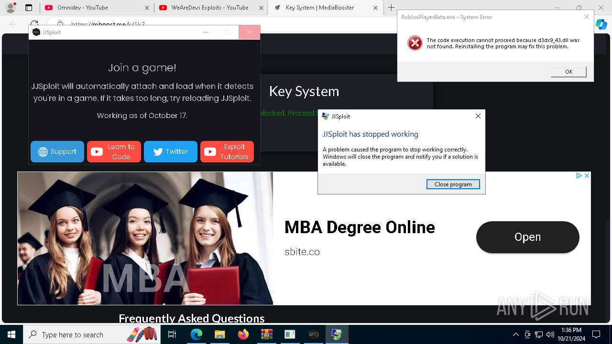Viewport: 612px width, 344px height.
Task: Open the taskbar clock and date
Action: pyautogui.click(x=570, y=334)
